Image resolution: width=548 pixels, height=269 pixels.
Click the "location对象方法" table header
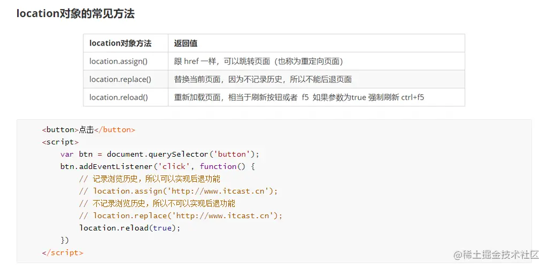tap(120, 43)
